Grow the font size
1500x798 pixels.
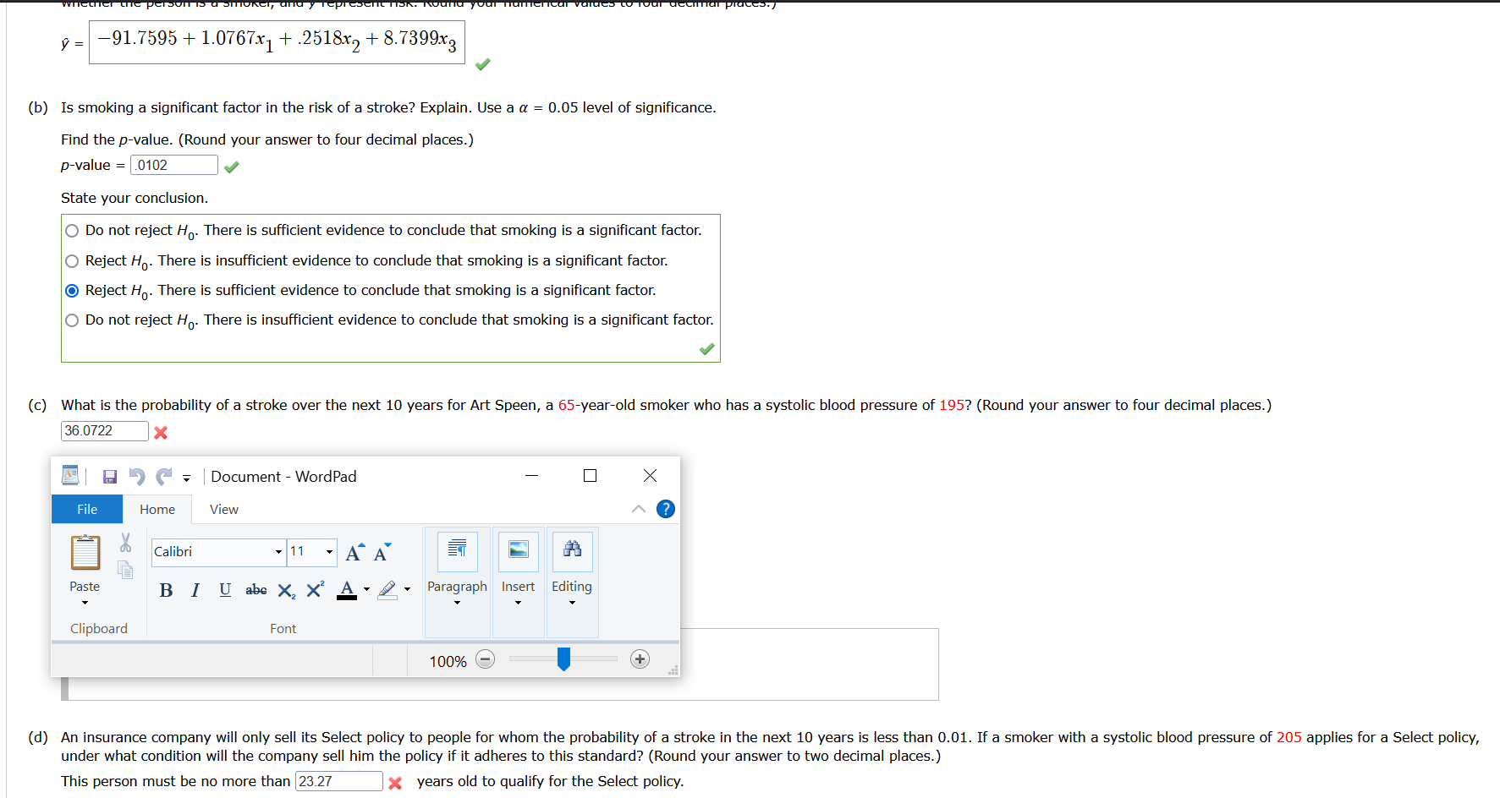[x=355, y=552]
